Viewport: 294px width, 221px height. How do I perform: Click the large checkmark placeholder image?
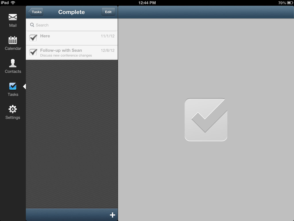pyautogui.click(x=206, y=119)
